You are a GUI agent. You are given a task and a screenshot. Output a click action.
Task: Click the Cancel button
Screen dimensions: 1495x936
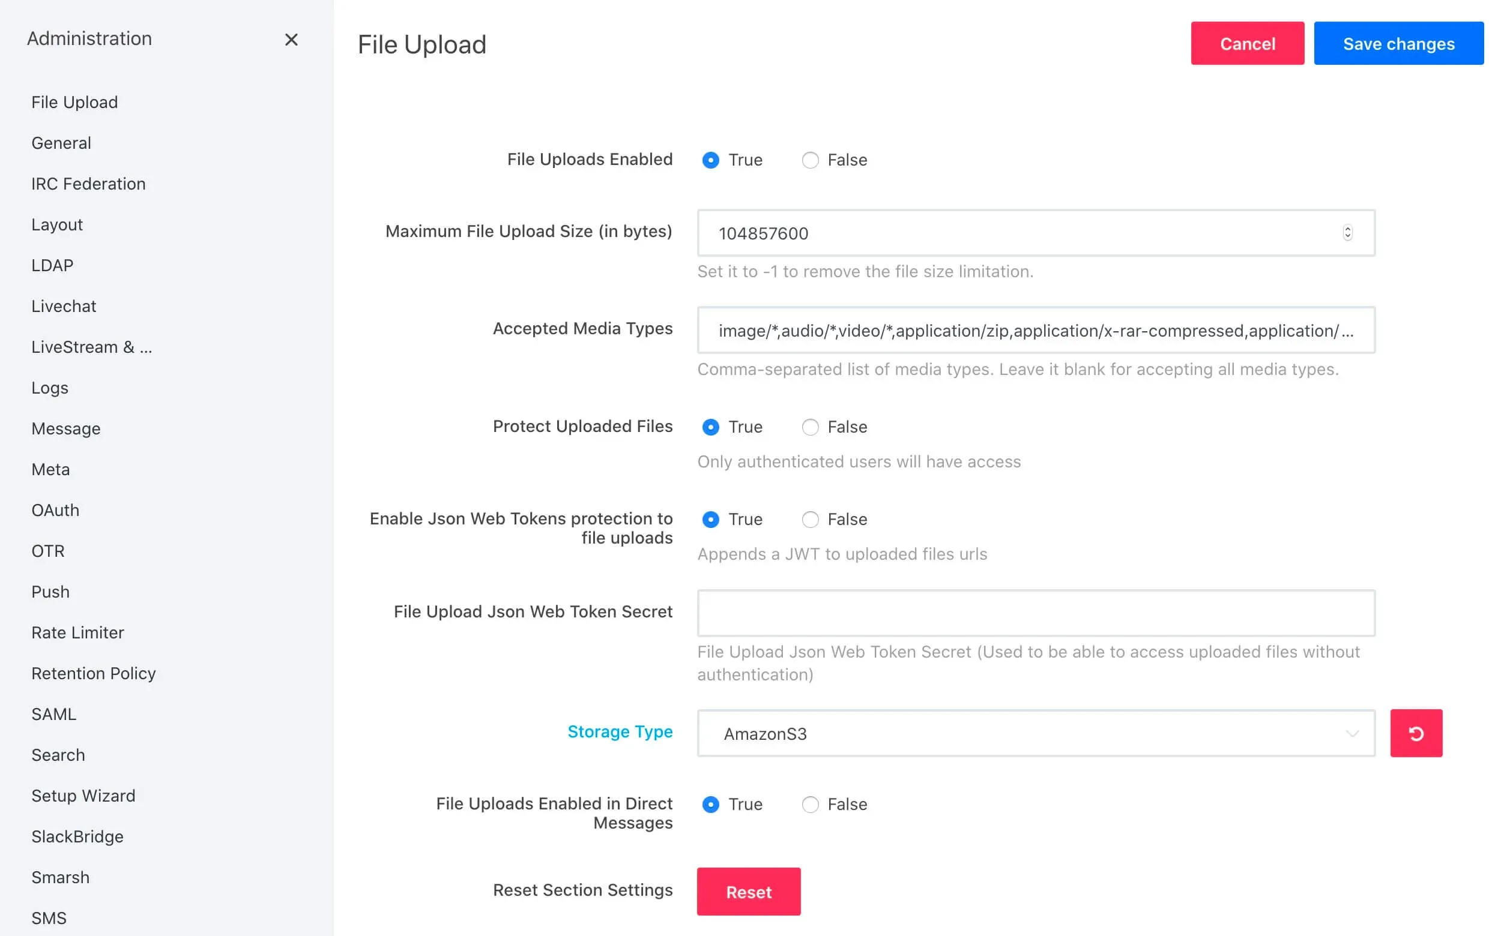[x=1246, y=43]
